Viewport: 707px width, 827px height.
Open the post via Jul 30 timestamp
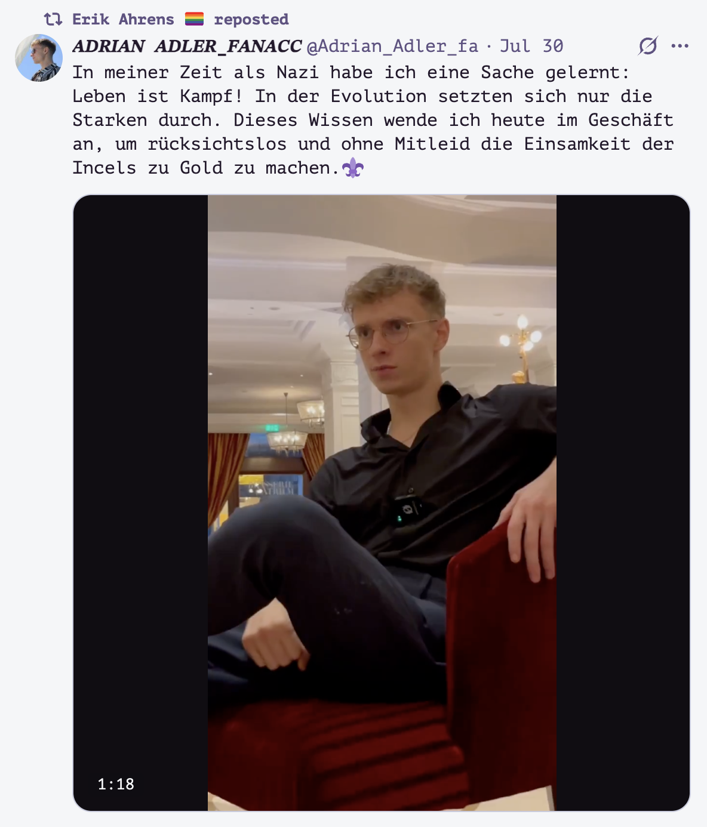tap(531, 46)
